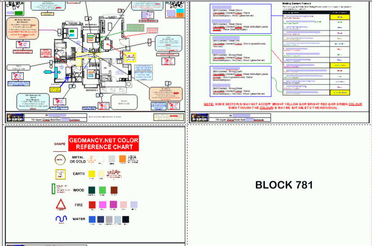Click the orange swatch in the Metal row
The image size is (372, 246).
coord(122,159)
